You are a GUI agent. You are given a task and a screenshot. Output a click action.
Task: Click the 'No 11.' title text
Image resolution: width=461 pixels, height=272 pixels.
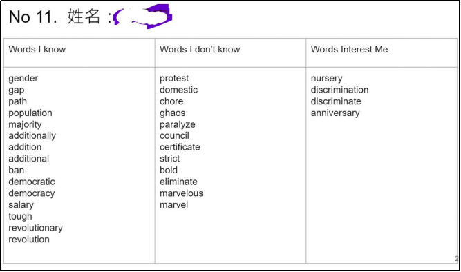33,17
